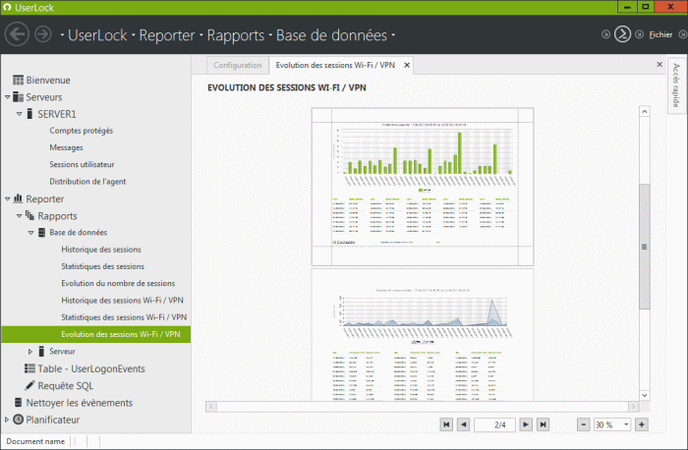The width and height of the screenshot is (688, 450).
Task: Collapse the Base de données node
Action: pos(30,233)
